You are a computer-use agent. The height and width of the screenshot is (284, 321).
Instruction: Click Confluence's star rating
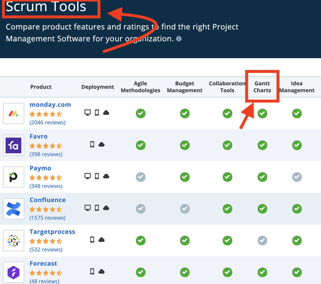click(x=46, y=209)
